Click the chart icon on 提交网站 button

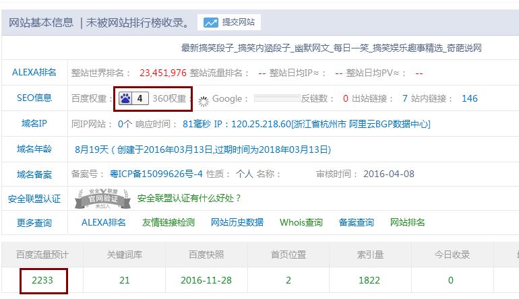tap(211, 23)
